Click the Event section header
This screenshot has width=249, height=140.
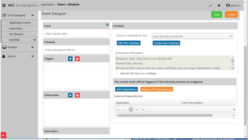coord(76,26)
